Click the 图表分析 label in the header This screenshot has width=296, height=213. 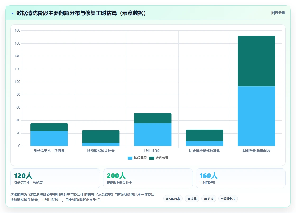pos(278,13)
